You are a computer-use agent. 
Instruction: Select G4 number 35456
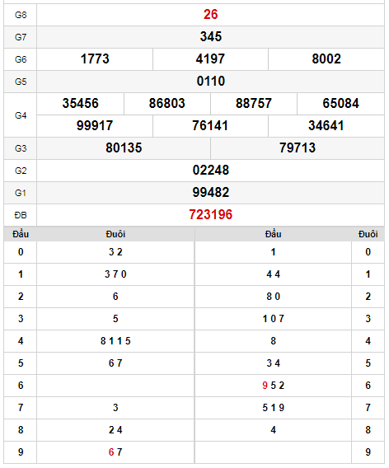80,103
